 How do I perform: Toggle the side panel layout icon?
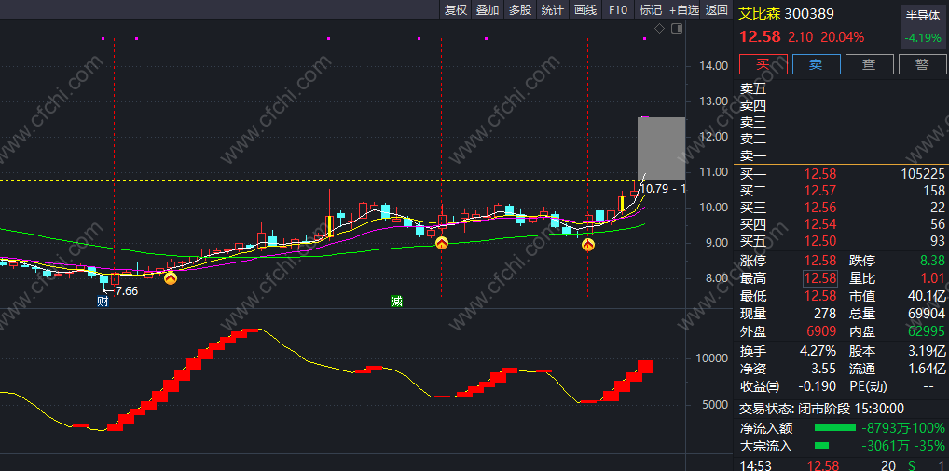[x=677, y=29]
